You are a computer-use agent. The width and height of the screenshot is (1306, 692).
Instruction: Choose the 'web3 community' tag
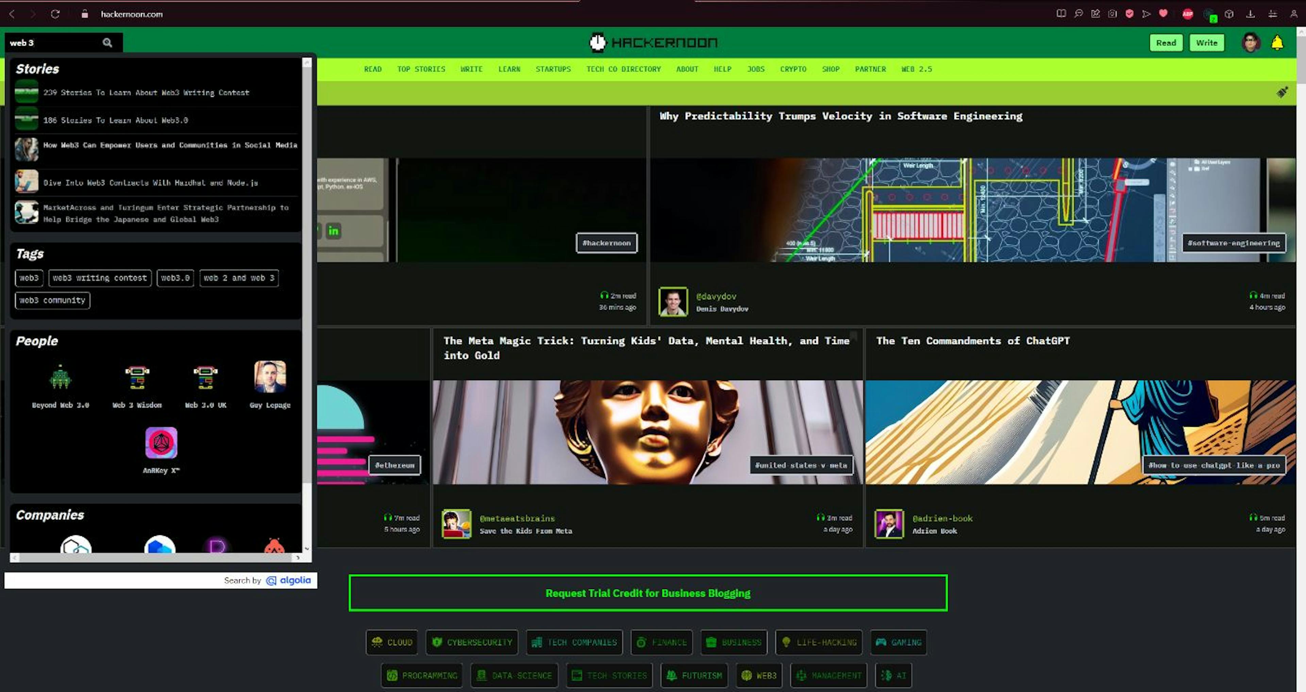click(52, 300)
